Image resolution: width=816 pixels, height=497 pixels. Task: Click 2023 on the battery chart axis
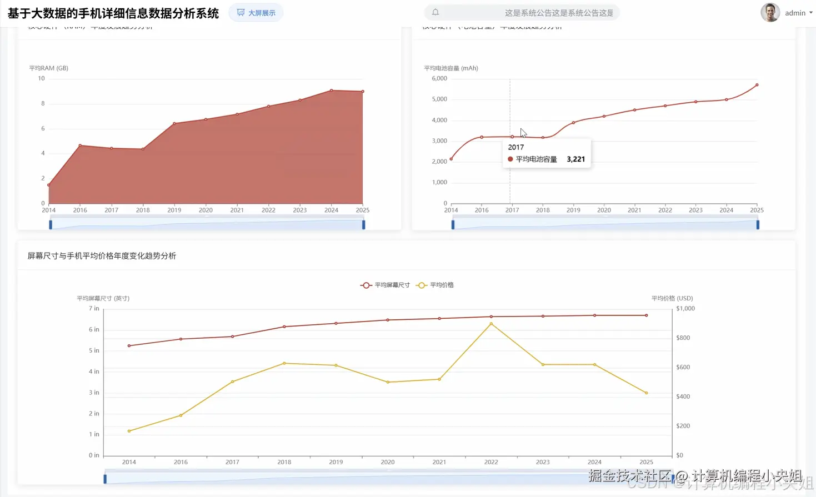[x=695, y=210]
